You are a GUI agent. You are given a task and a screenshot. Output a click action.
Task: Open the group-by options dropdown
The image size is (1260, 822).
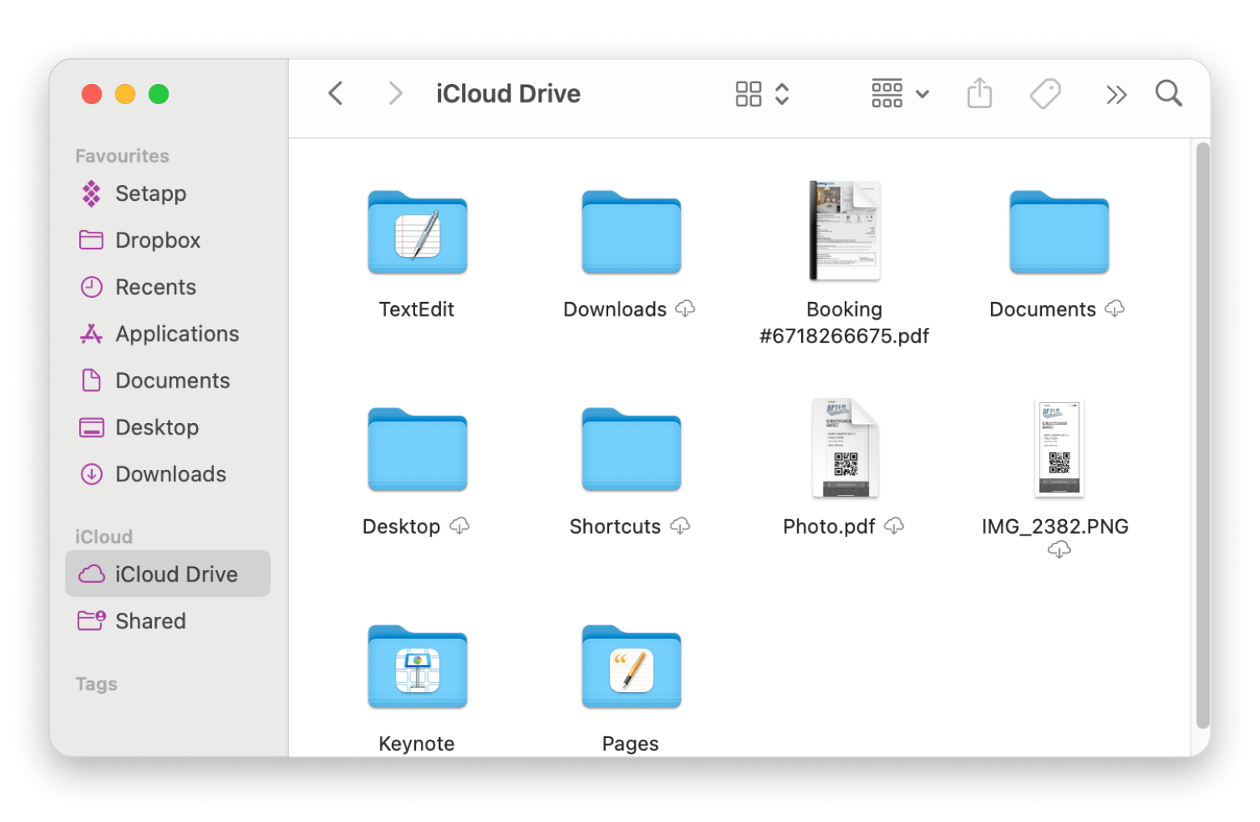coord(900,94)
